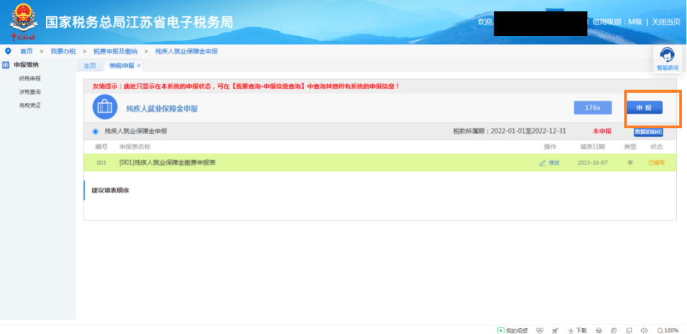Click the globe browser icon in status bar
Screen dimensions: 687x334
tap(614, 330)
